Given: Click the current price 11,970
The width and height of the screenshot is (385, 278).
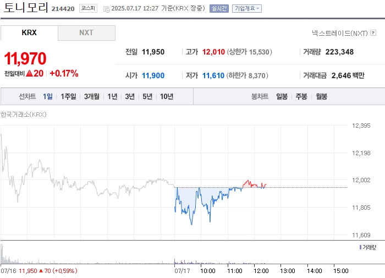Looking at the screenshot, I should tap(25, 58).
